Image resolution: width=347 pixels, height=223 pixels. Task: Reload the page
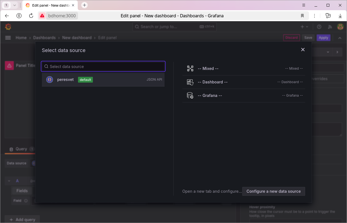point(31,16)
